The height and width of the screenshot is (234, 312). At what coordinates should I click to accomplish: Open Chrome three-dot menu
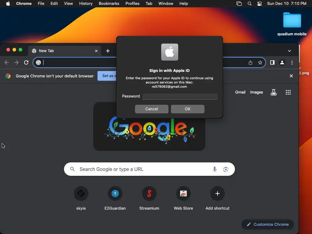click(292, 63)
